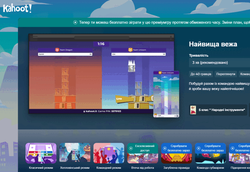250x172 pixels.
Task: Click the star icon on Команда субмарини badge
Action: pos(198,148)
